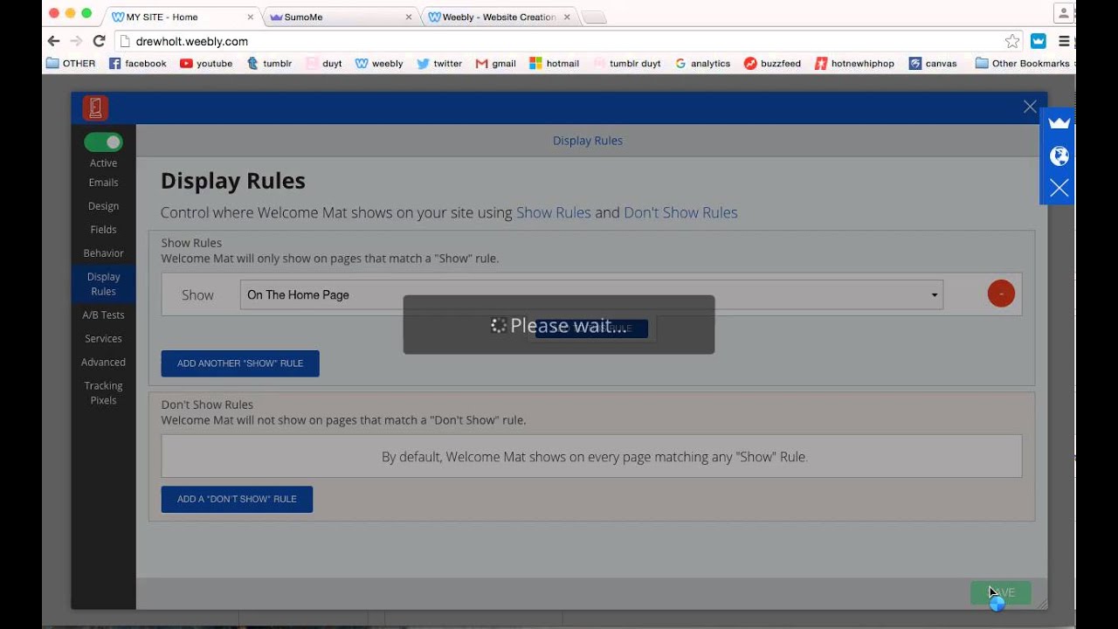Open the SumoMe crown badge icon
Image resolution: width=1118 pixels, height=629 pixels.
click(x=1059, y=123)
